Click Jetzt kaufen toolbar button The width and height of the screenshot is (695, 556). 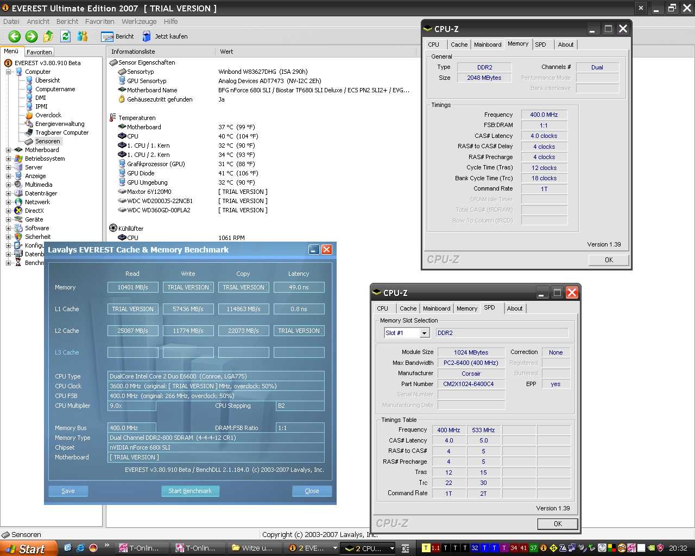tap(165, 36)
